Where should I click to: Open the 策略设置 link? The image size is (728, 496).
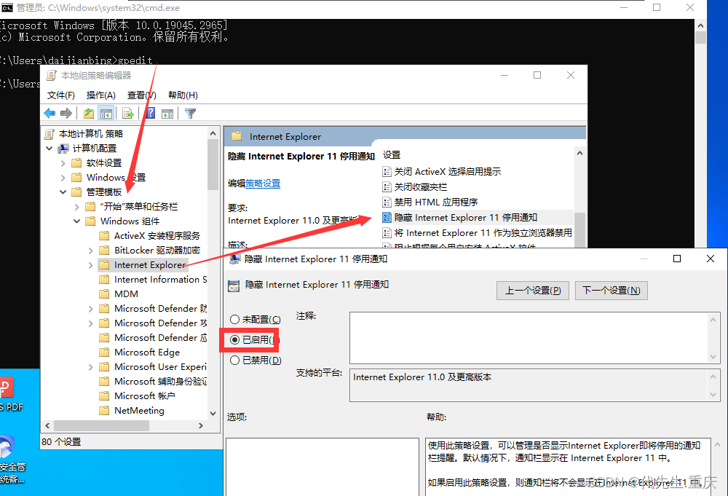(263, 184)
